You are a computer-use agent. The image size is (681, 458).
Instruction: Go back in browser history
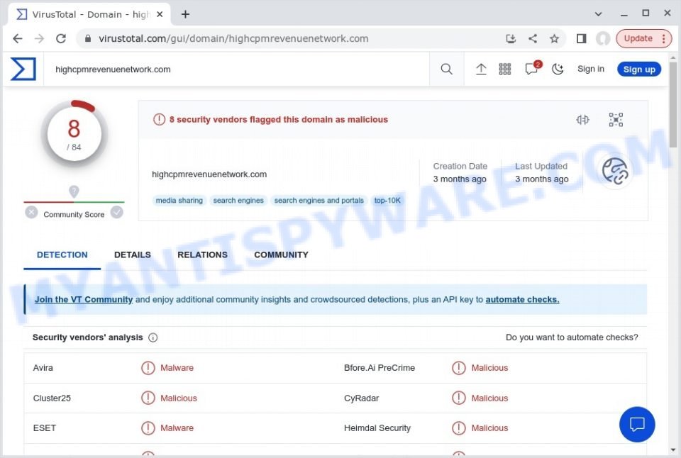pos(17,38)
